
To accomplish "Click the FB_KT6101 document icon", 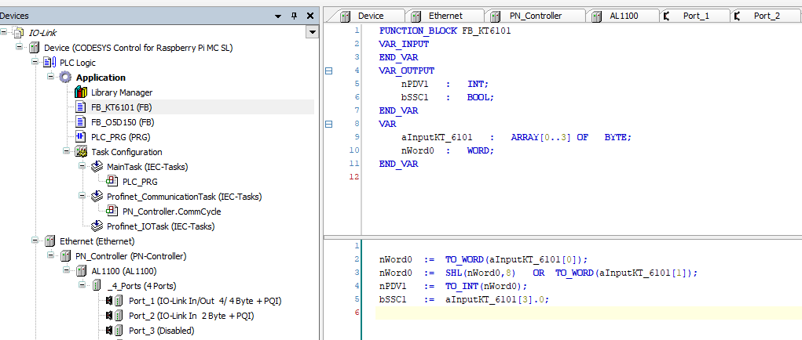I will click(x=81, y=107).
